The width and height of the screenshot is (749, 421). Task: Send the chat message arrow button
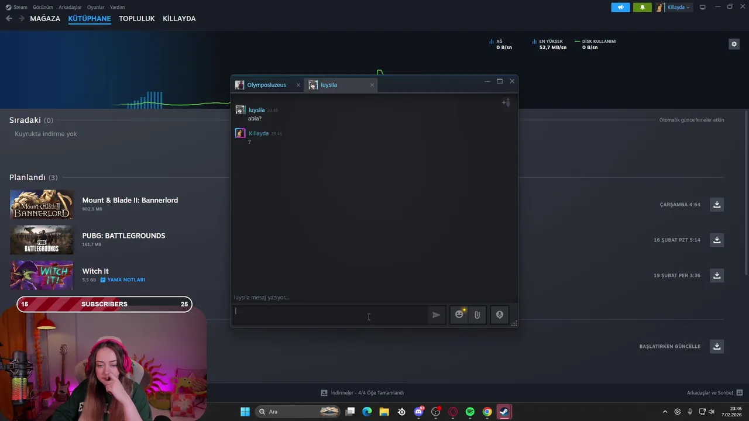[x=436, y=315]
